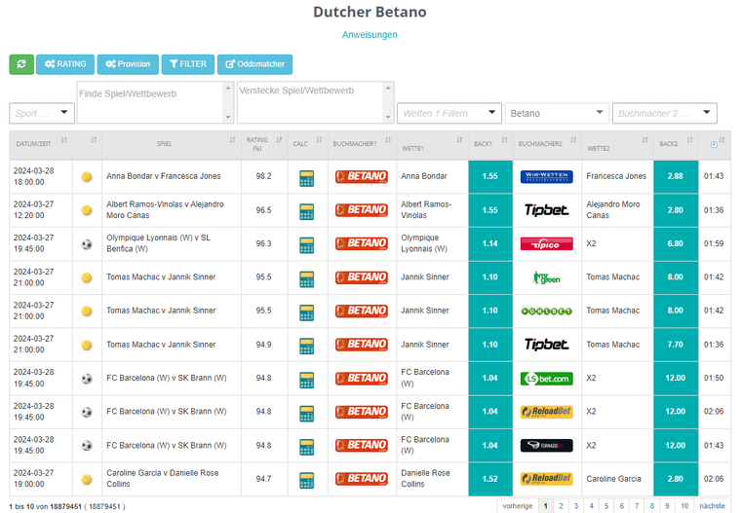Select current pagination page 1

pos(546,506)
